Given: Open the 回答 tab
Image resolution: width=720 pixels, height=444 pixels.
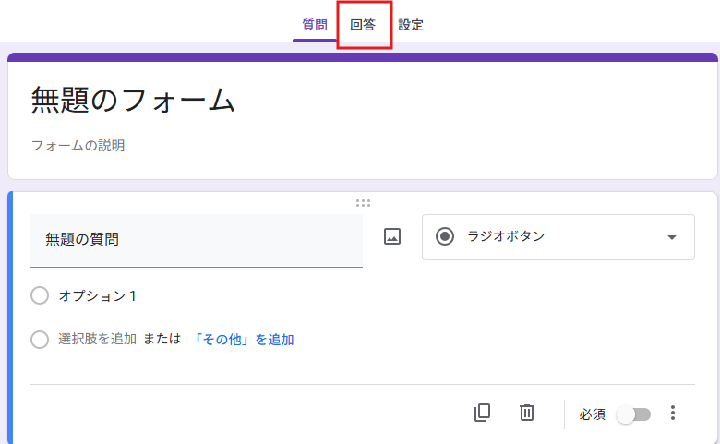Looking at the screenshot, I should 363,25.
